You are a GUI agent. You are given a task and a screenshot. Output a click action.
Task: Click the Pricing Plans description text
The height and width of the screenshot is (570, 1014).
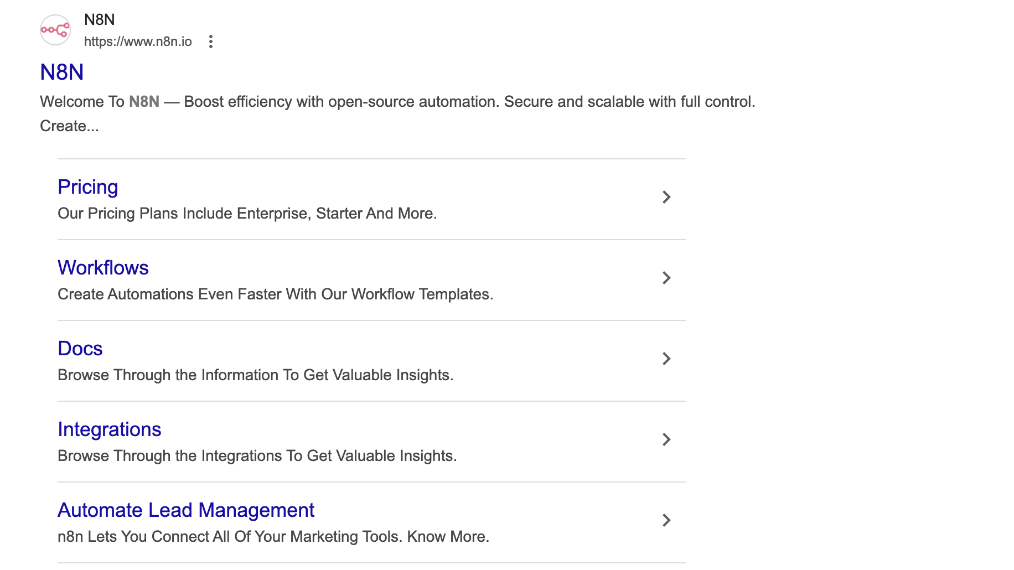(247, 214)
